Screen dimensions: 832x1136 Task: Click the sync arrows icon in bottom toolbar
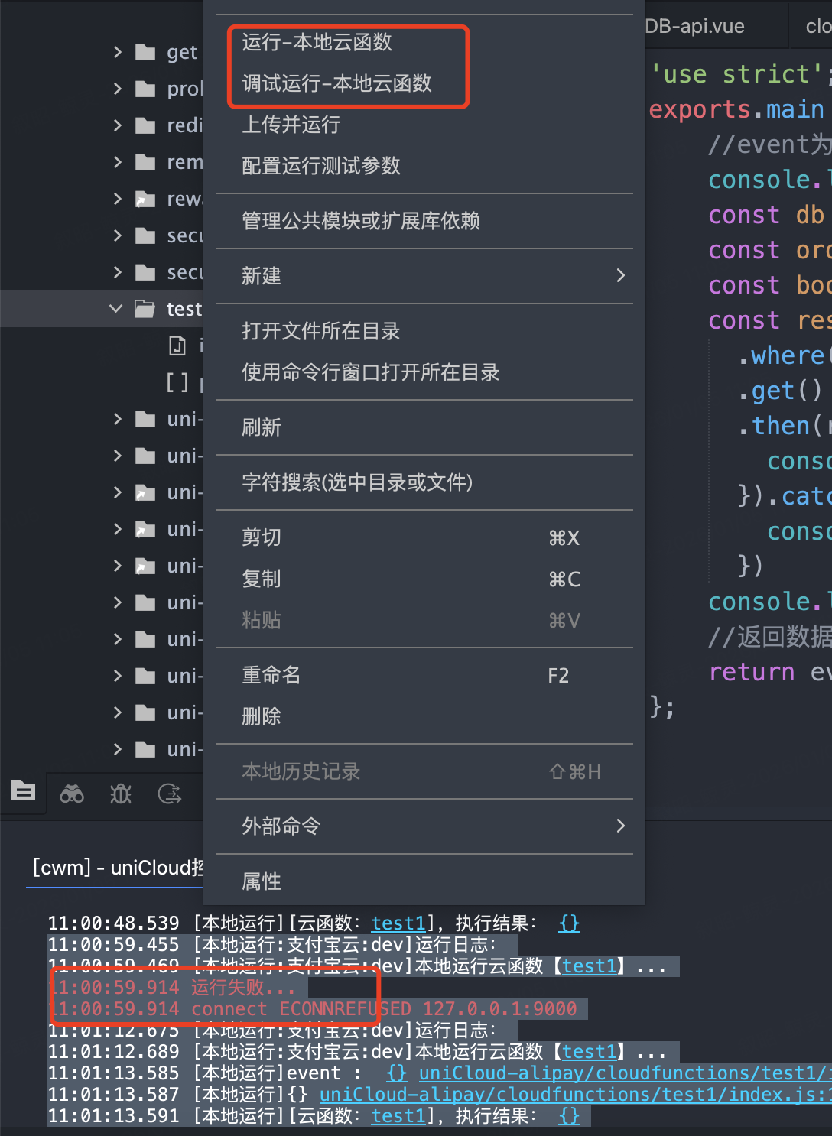pyautogui.click(x=169, y=794)
